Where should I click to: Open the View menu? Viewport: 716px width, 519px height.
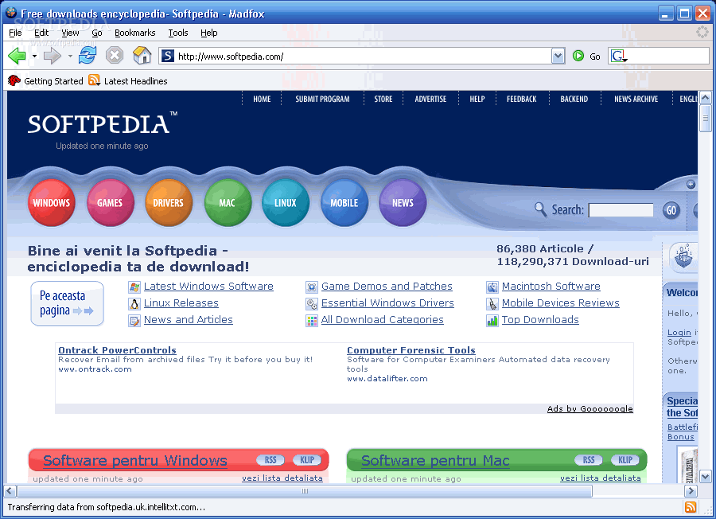(x=70, y=33)
